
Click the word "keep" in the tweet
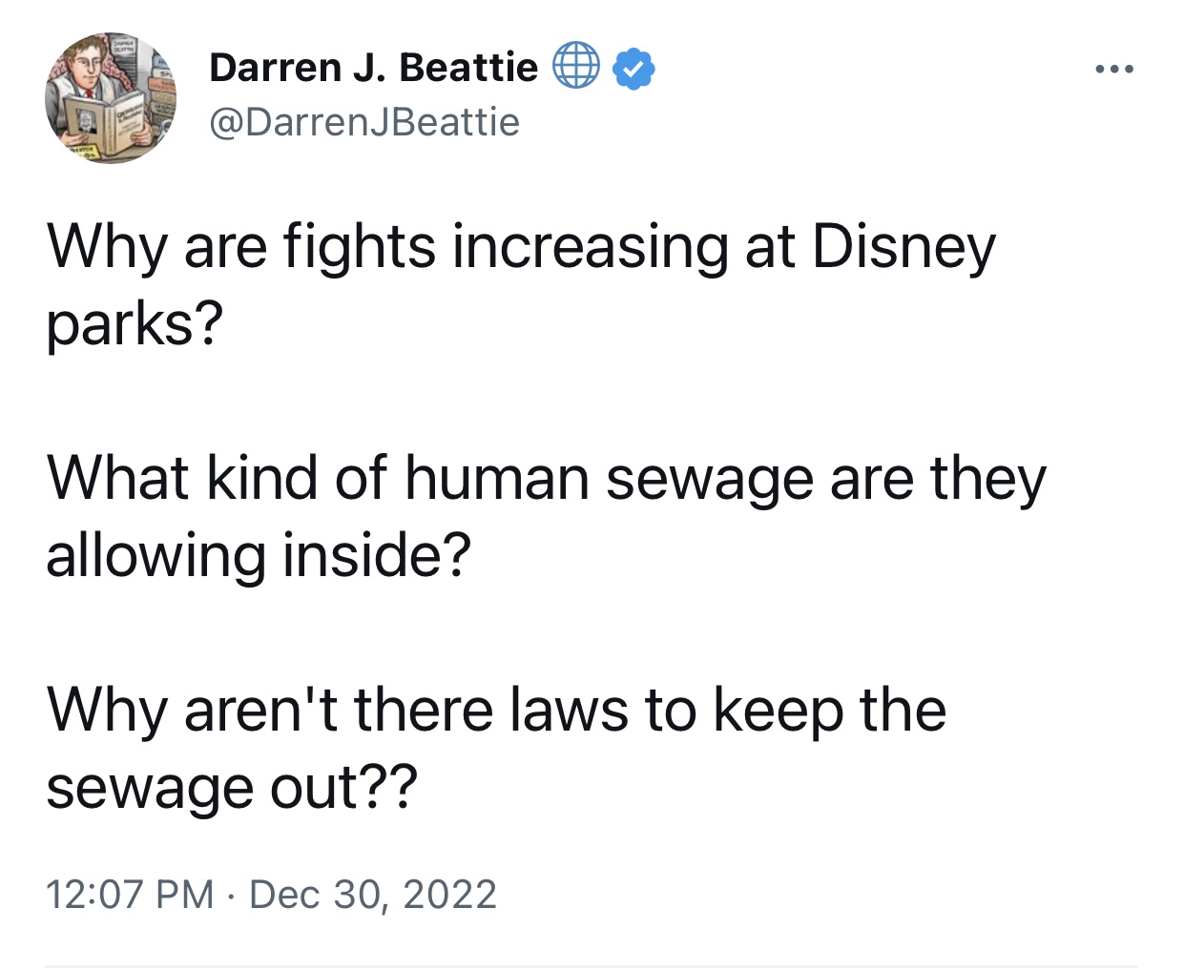point(779,711)
